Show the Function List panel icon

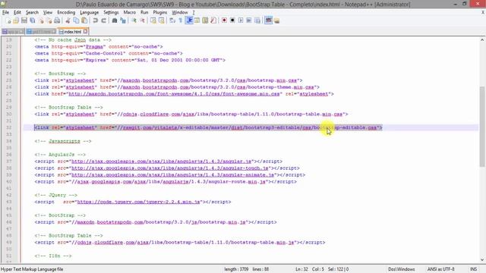(213, 20)
